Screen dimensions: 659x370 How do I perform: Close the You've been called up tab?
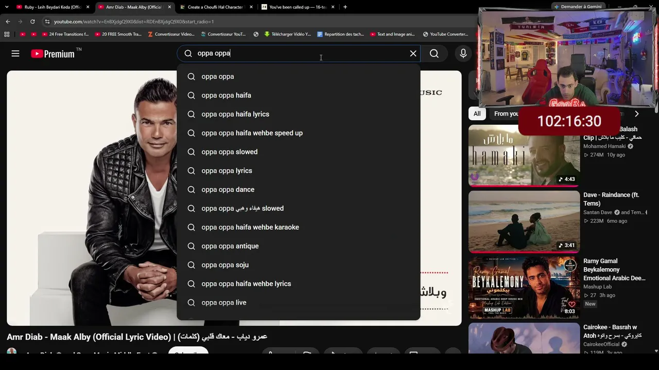coord(333,7)
